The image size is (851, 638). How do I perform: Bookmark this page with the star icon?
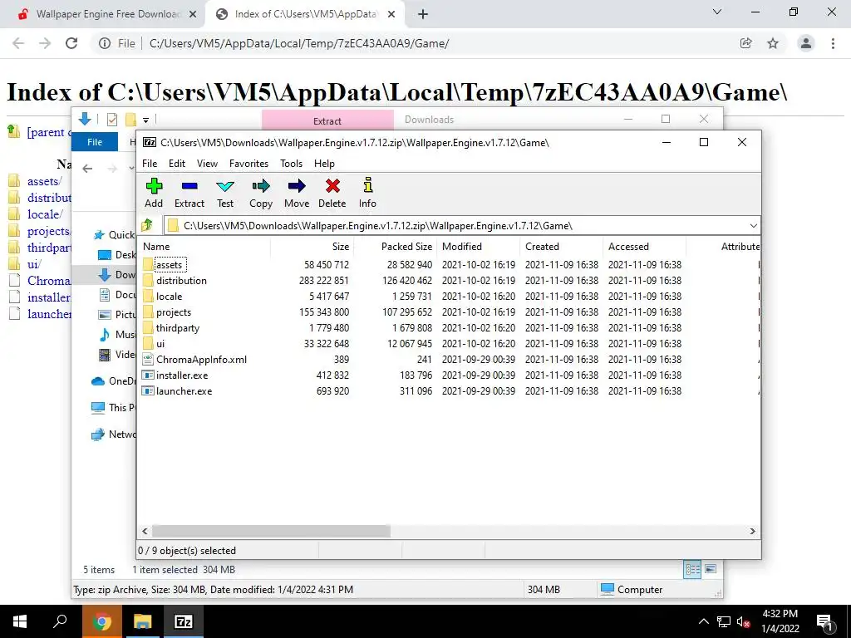[773, 43]
